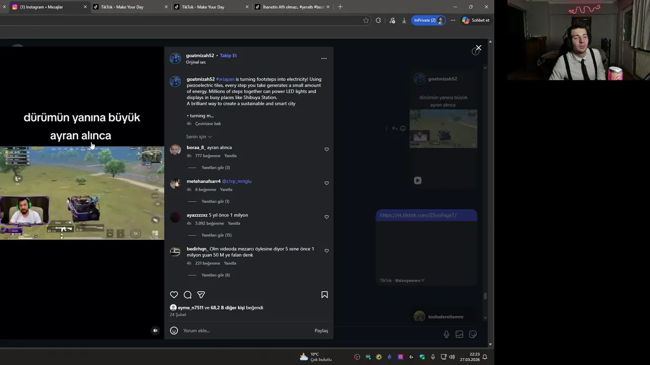
Task: Close the post overlay with X
Action: click(x=478, y=48)
